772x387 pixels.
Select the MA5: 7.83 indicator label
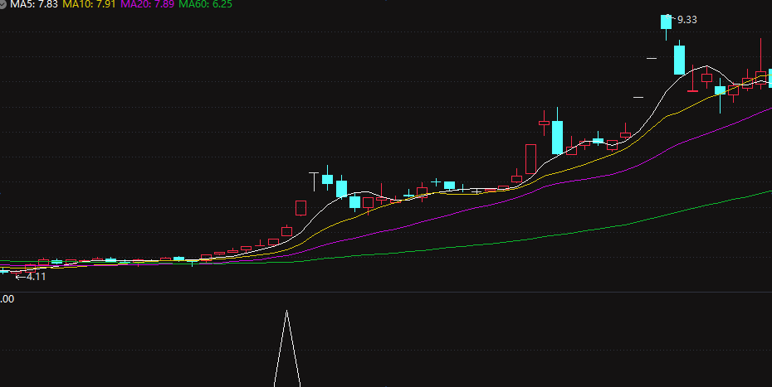[34, 4]
